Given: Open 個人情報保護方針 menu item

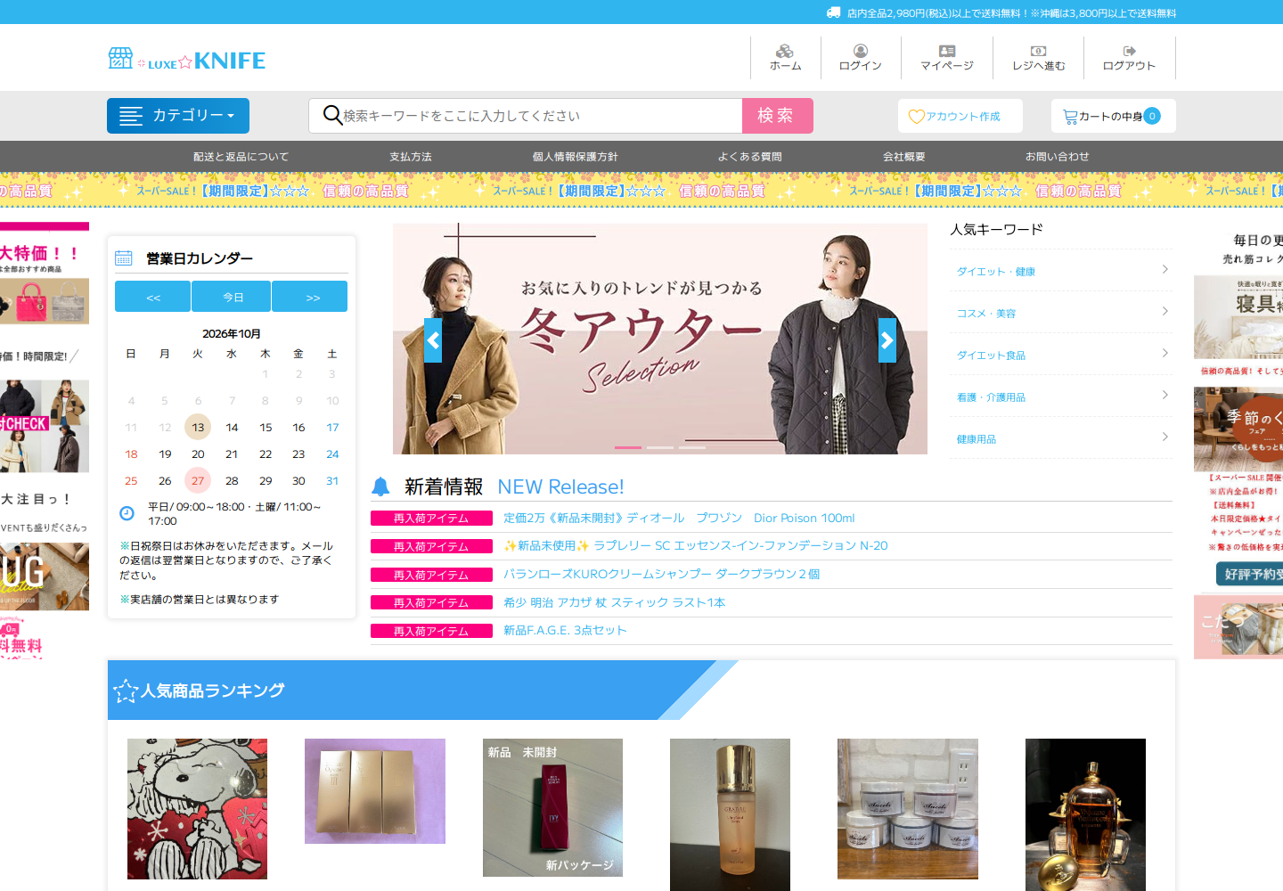Looking at the screenshot, I should coord(576,157).
